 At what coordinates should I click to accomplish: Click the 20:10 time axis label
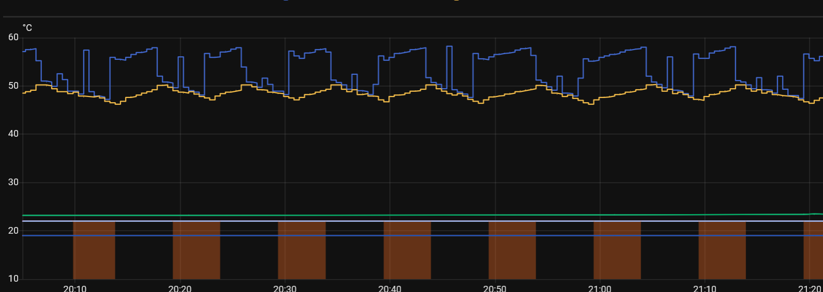click(x=75, y=288)
